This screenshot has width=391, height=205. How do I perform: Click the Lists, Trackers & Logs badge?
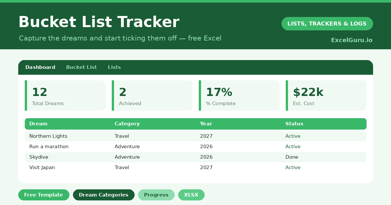(x=327, y=24)
